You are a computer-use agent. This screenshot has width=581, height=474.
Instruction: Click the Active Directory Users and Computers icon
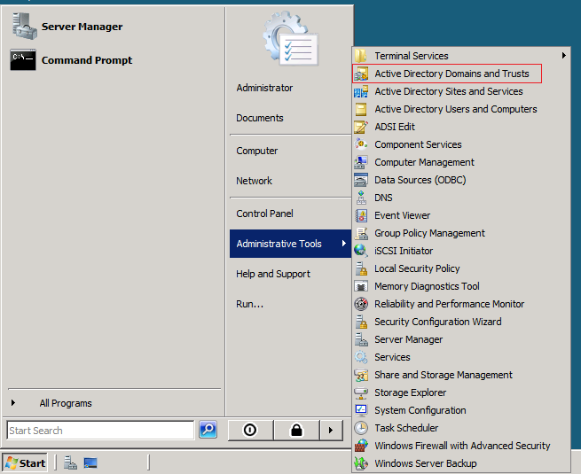[x=361, y=109]
